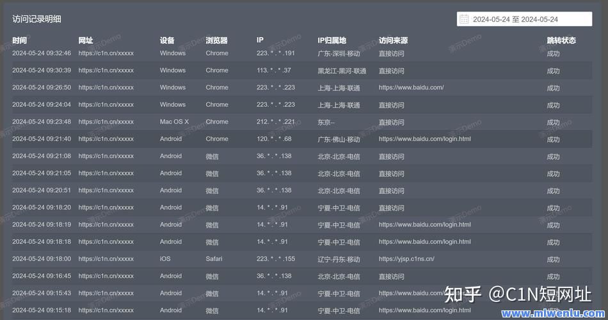Open the 2024-05-24 至 2024-05-24 date range field
Screen dimensions: 608x320
coord(524,19)
